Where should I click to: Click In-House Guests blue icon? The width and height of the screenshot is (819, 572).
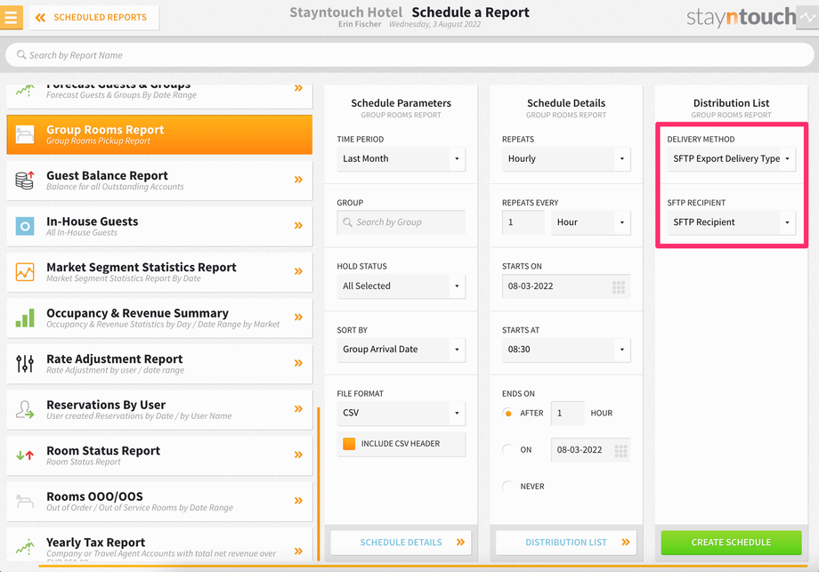(25, 226)
